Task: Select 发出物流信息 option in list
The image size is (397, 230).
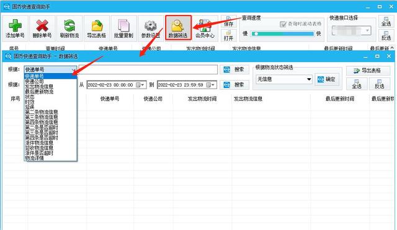Action: point(39,87)
